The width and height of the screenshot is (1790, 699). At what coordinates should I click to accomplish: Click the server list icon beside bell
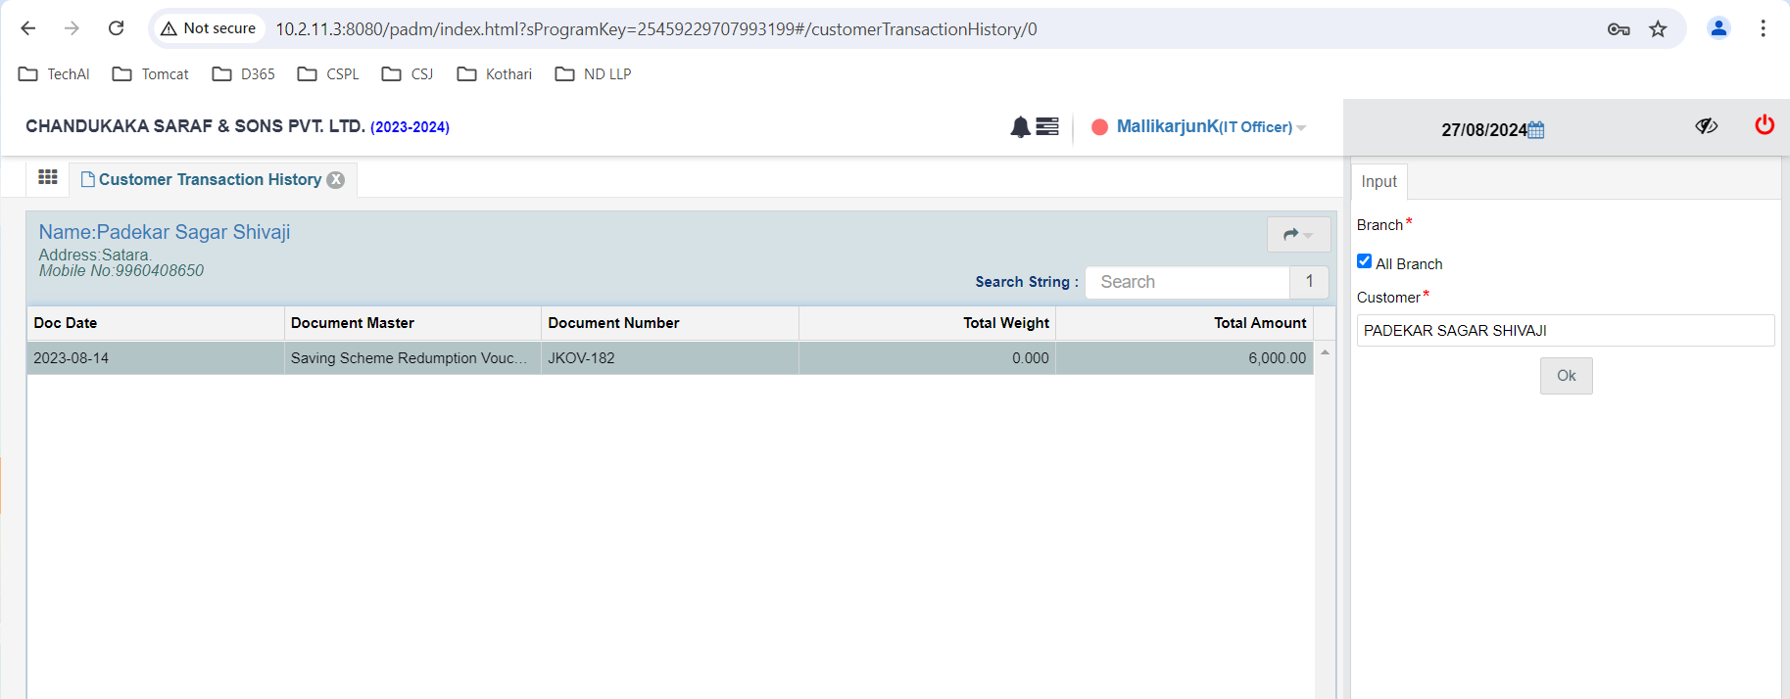coord(1047,126)
